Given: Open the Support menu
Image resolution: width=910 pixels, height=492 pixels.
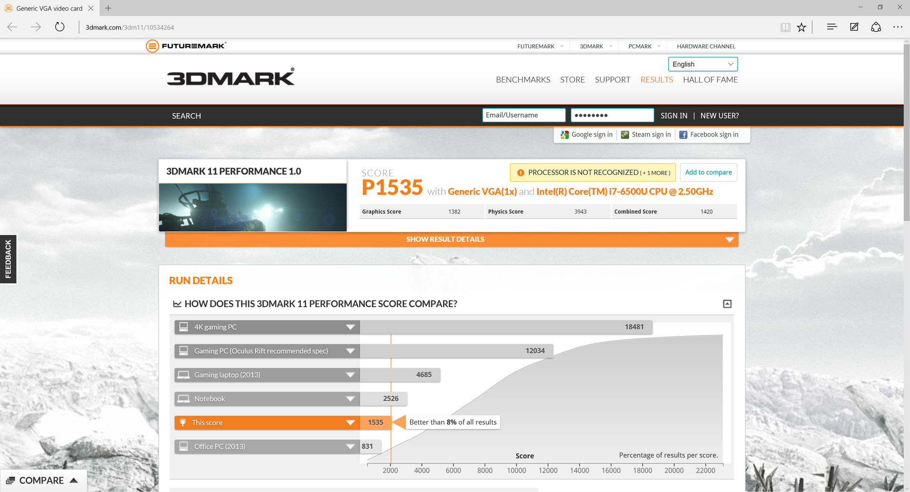Looking at the screenshot, I should click(x=612, y=80).
